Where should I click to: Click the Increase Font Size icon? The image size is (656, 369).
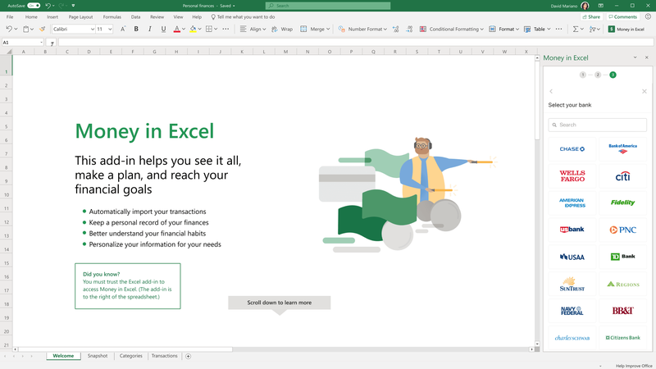point(122,29)
